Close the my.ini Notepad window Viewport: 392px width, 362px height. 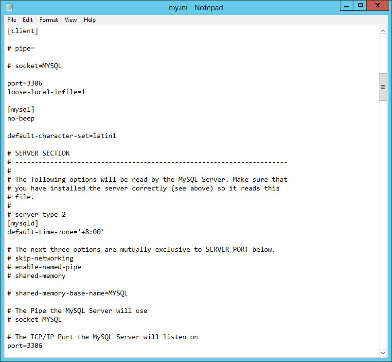coord(377,6)
